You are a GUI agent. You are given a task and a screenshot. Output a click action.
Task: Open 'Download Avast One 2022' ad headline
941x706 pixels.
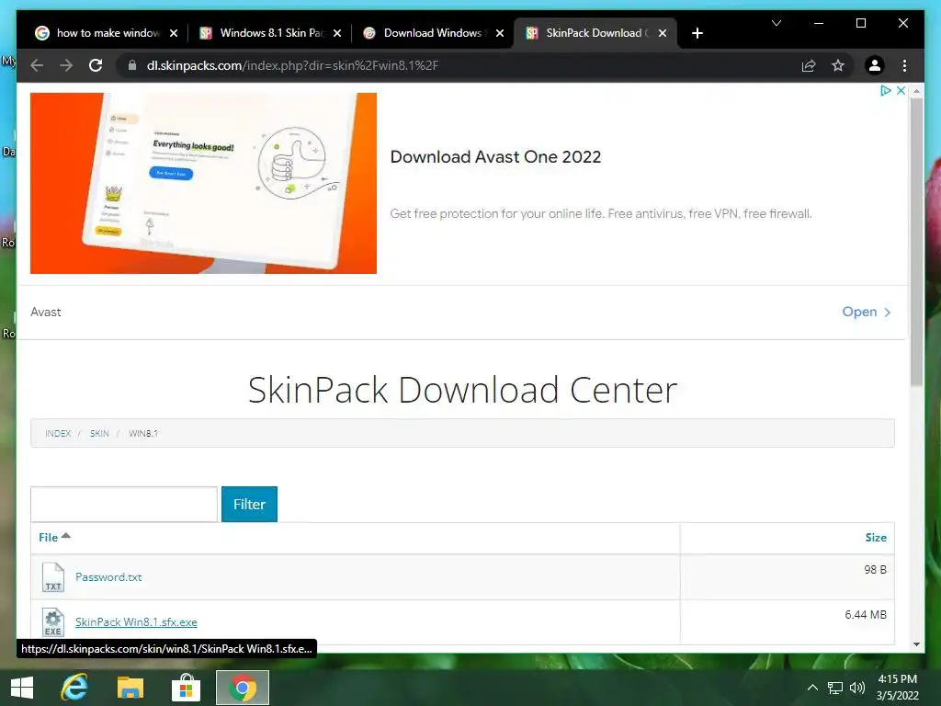tap(495, 156)
